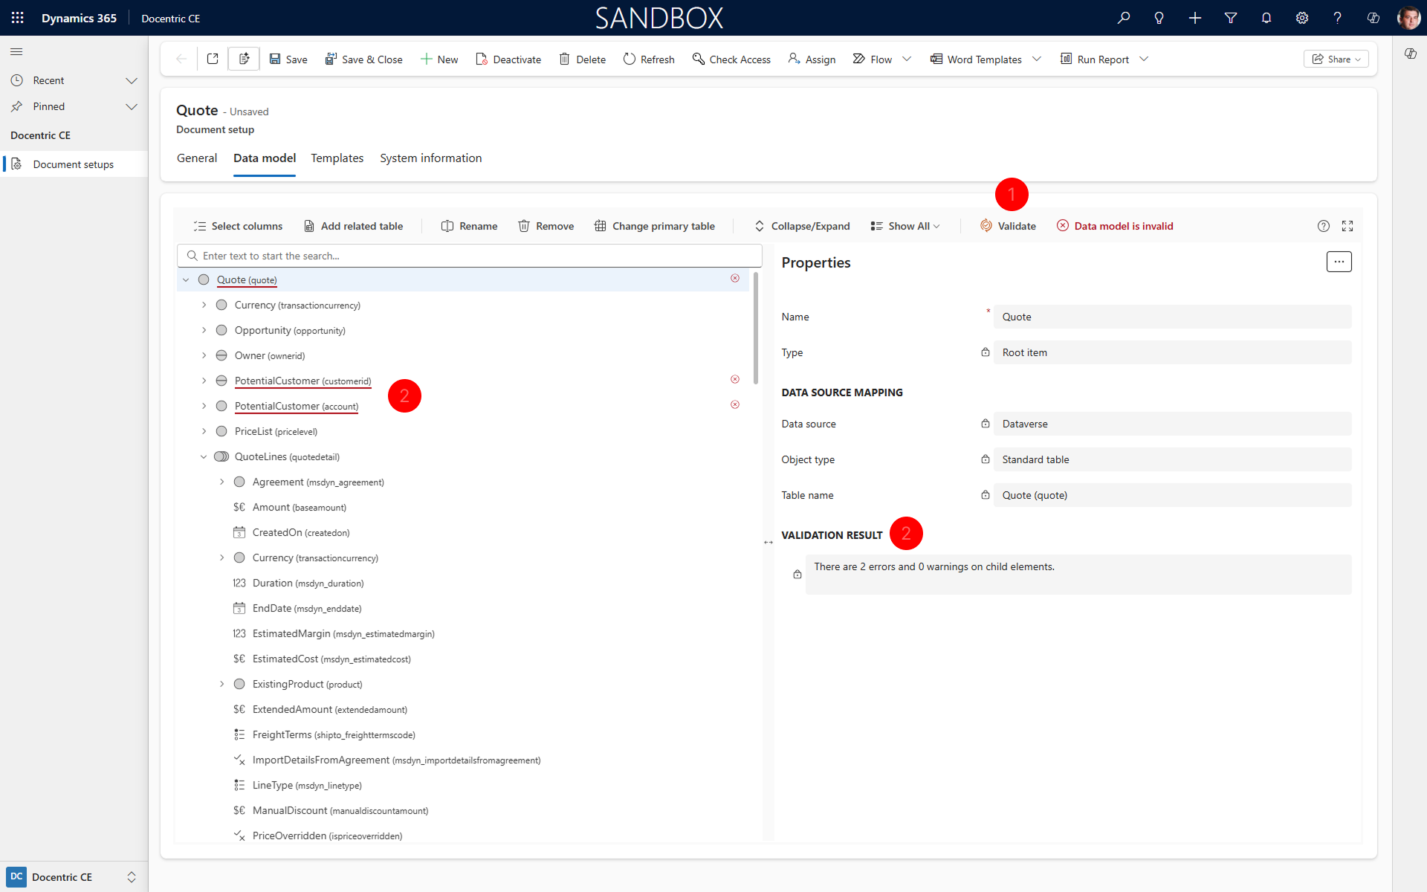Click the Validate button
The height and width of the screenshot is (892, 1427).
[1008, 226]
